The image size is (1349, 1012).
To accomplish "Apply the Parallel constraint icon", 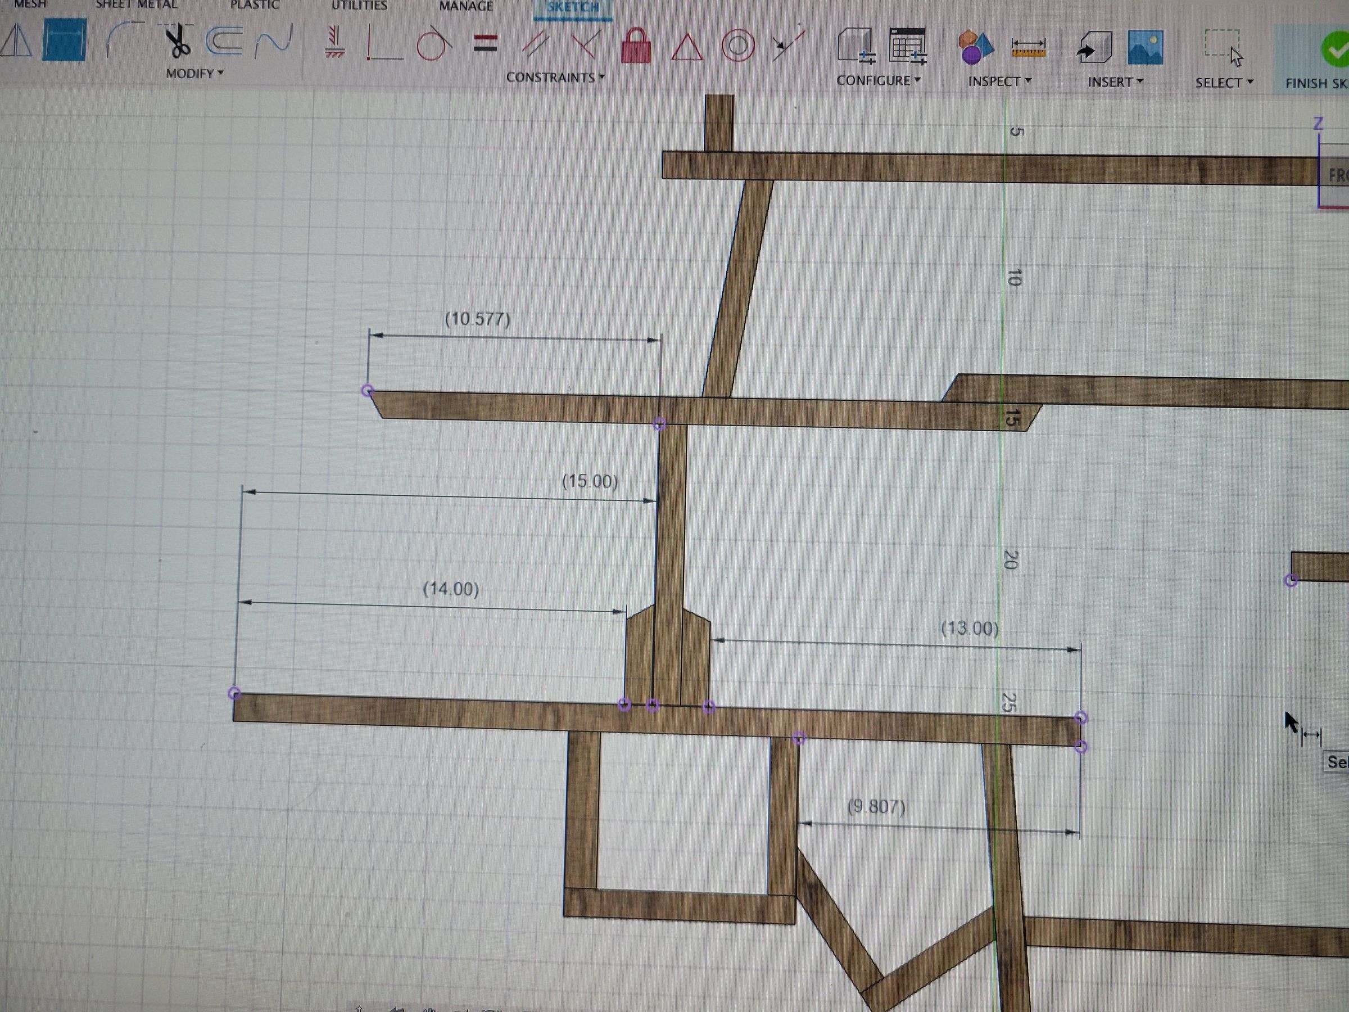I will pyautogui.click(x=536, y=44).
